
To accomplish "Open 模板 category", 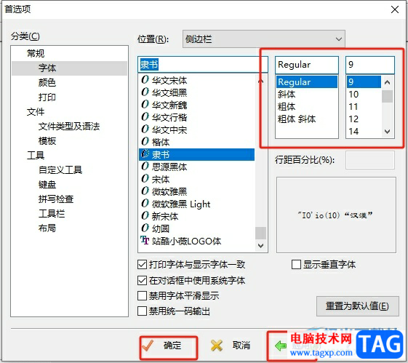I will pos(47,141).
